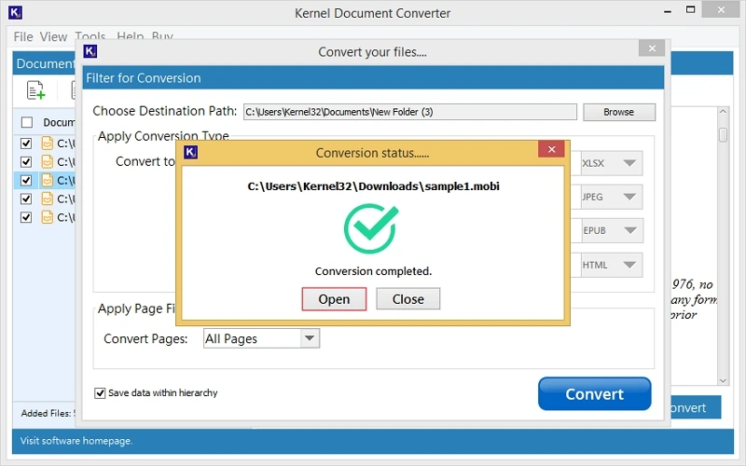Disable Save data within hierarchy option
Image resolution: width=746 pixels, height=466 pixels.
coord(100,393)
